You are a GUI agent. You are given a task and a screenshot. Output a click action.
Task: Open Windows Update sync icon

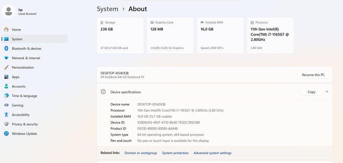click(6, 133)
